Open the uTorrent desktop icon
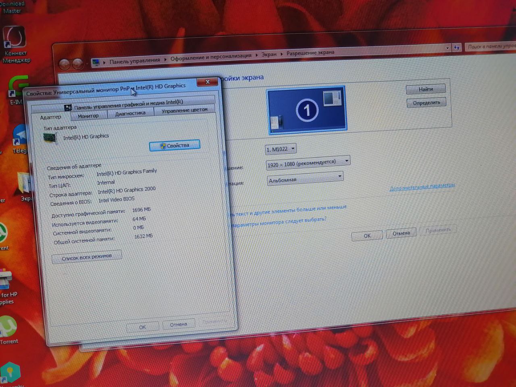 coord(9,330)
